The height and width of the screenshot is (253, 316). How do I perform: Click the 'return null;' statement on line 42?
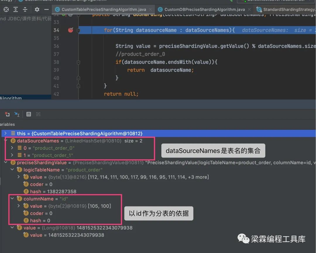pos(121,94)
